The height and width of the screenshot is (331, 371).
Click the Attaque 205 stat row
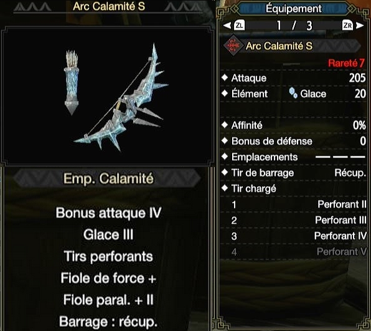click(293, 78)
